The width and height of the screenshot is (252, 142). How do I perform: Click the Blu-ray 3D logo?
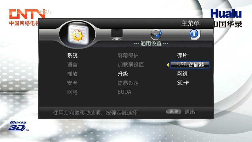tap(18, 126)
